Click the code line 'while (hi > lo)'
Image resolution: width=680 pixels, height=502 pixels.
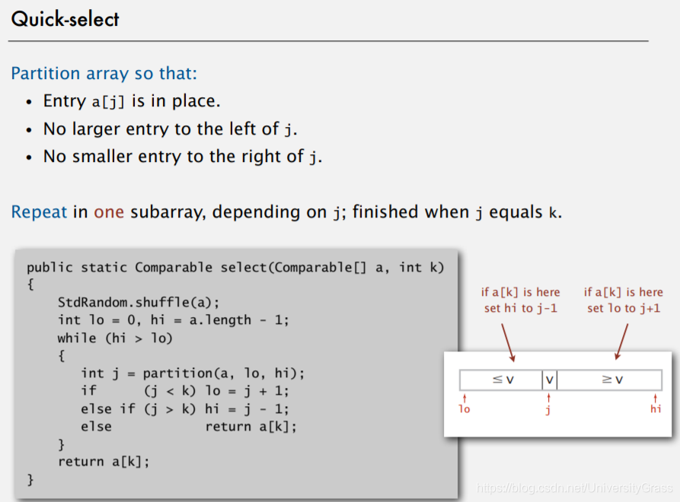tap(115, 338)
